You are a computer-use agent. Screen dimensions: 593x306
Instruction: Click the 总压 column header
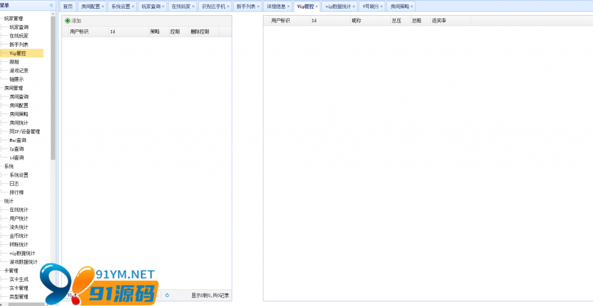(x=400, y=21)
